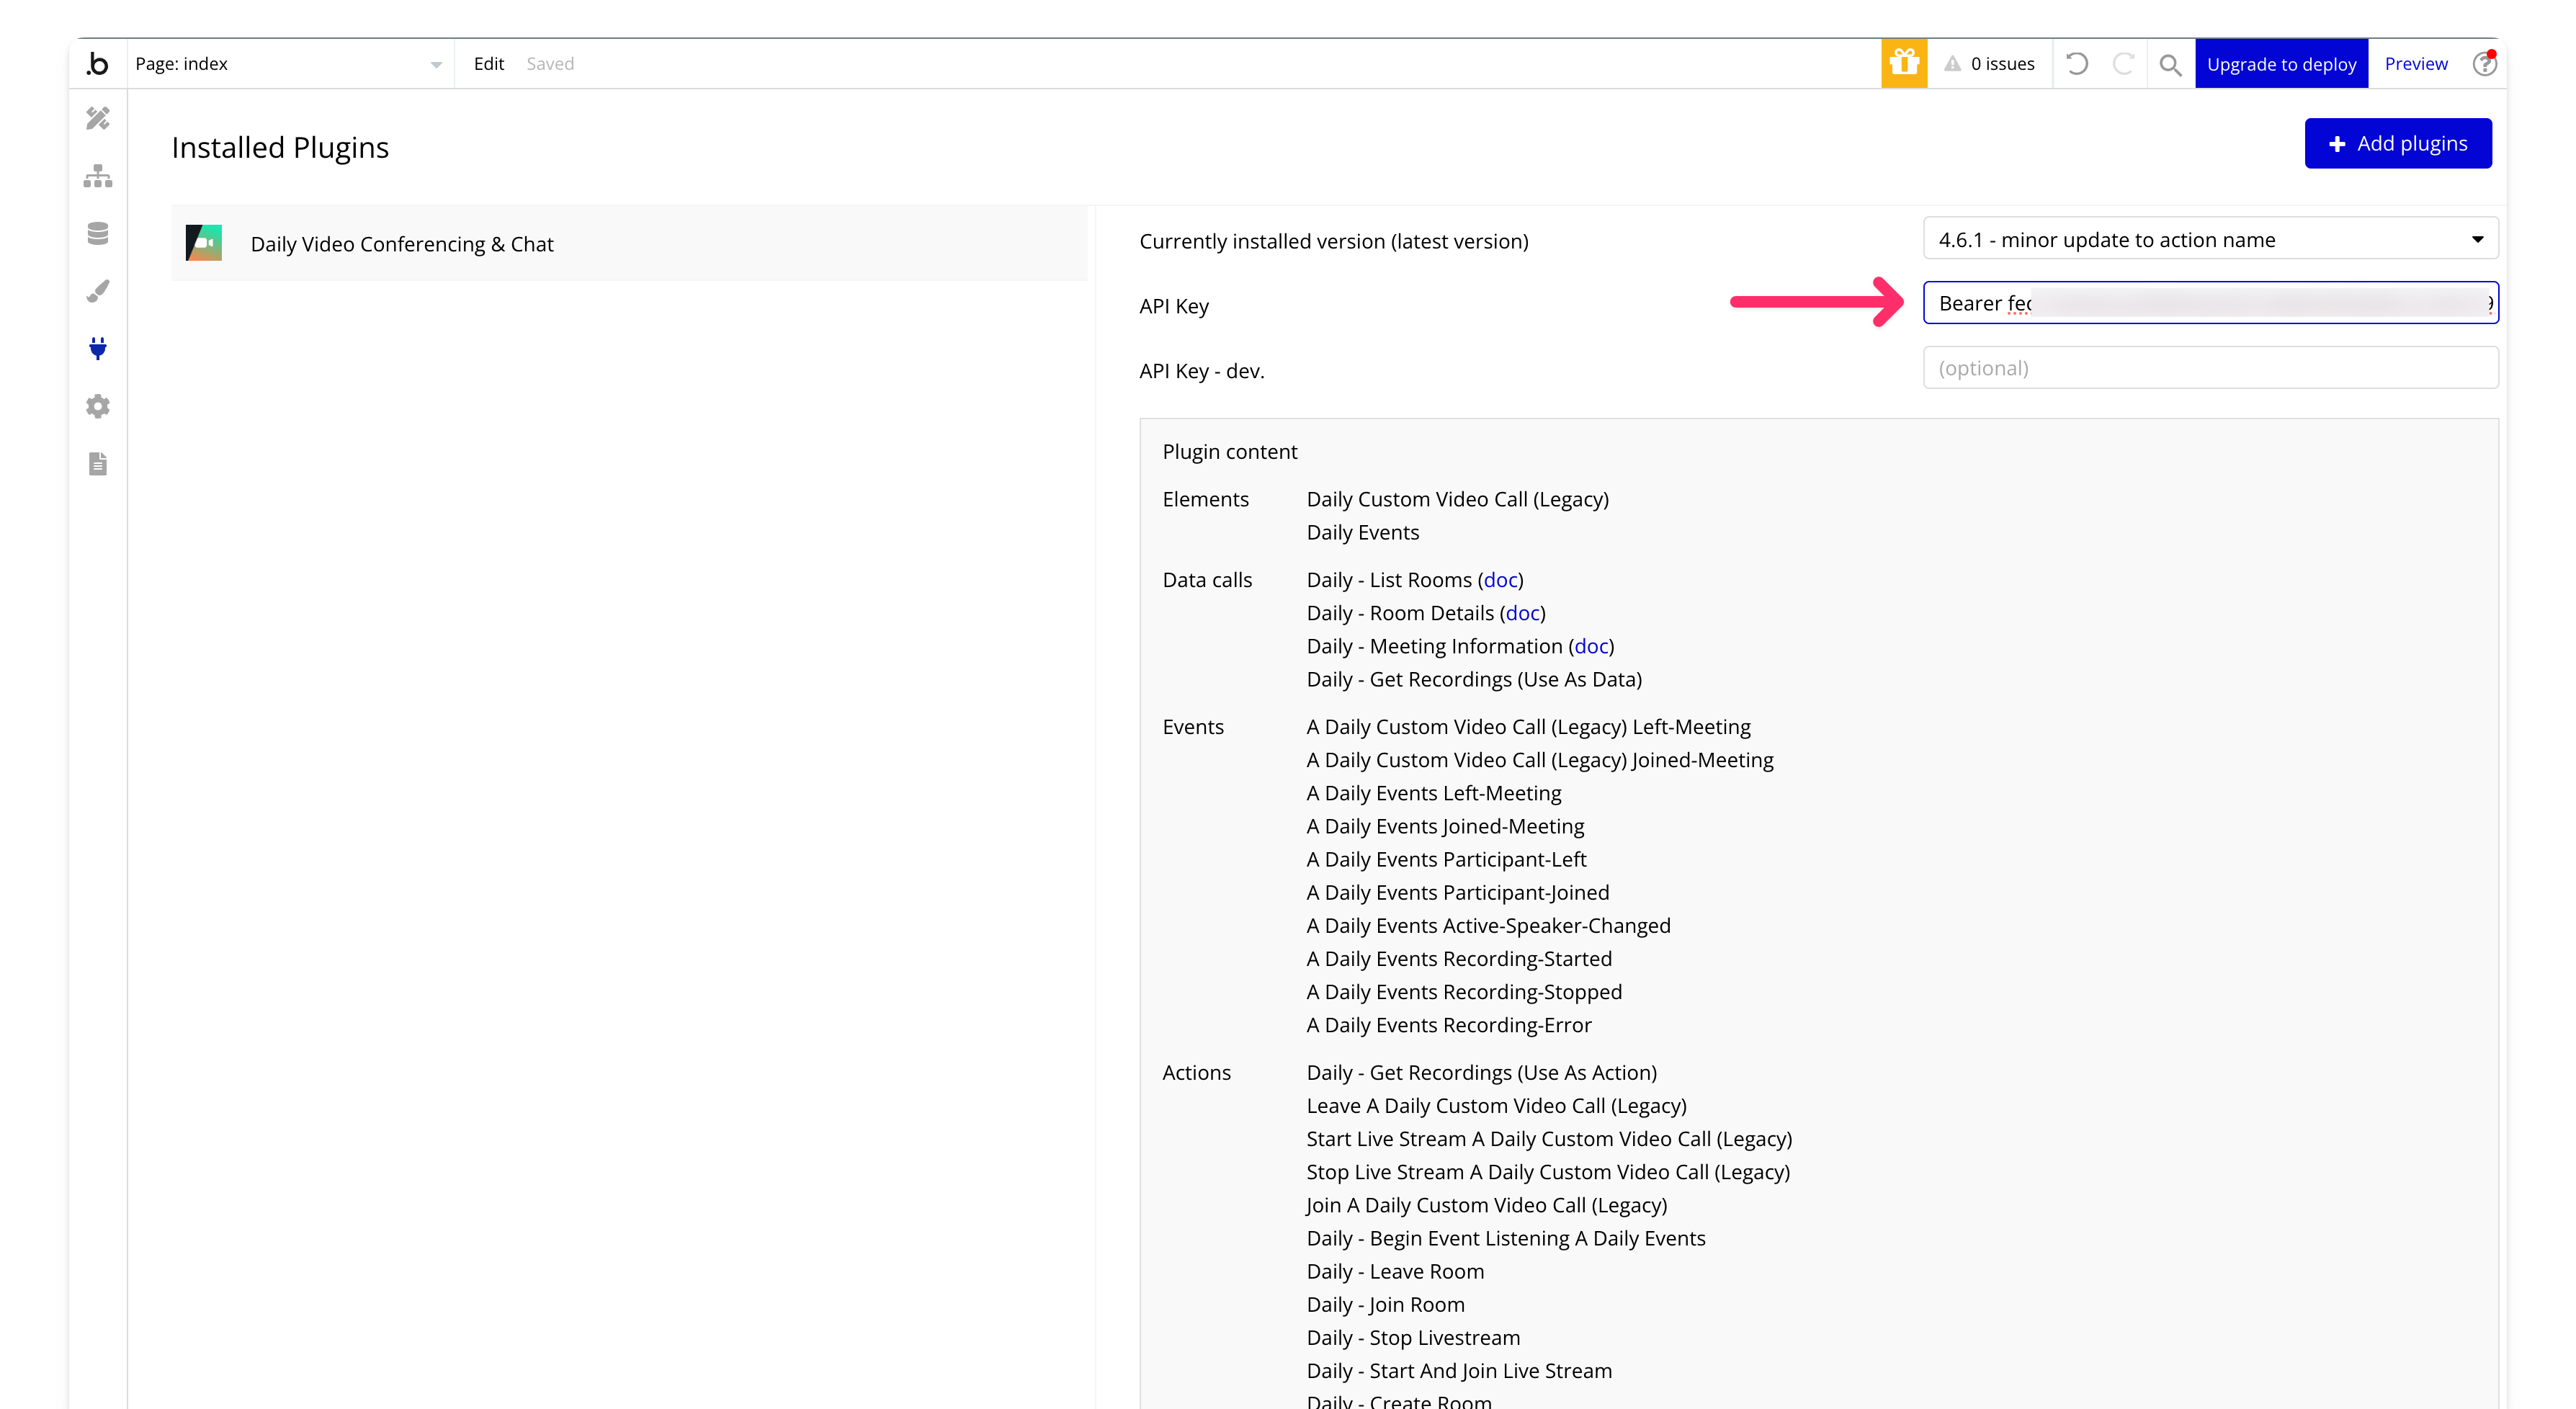This screenshot has height=1409, width=2576.
Task: Click the undo arrow icon
Action: pos(2077,64)
